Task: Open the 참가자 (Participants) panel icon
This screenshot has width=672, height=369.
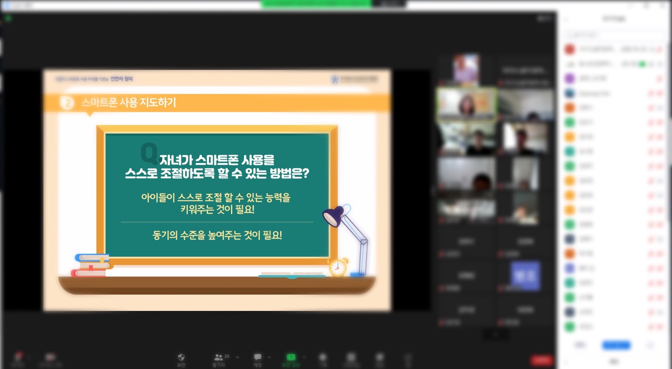Action: pyautogui.click(x=218, y=357)
